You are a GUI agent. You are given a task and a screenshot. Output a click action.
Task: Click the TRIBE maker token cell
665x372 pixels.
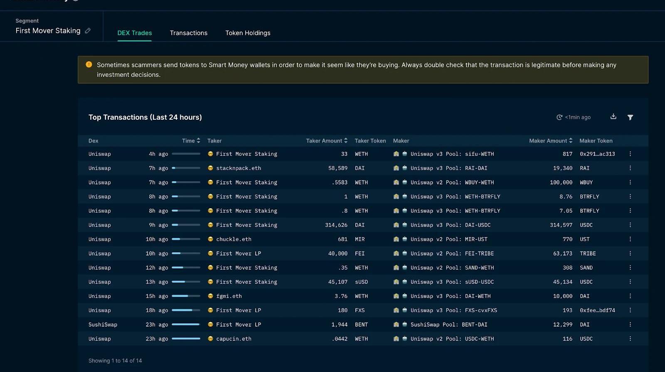pos(588,253)
